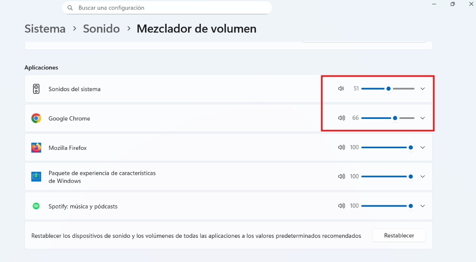
Task: Expand the Sonidos del sistema options chevron
Action: point(422,89)
